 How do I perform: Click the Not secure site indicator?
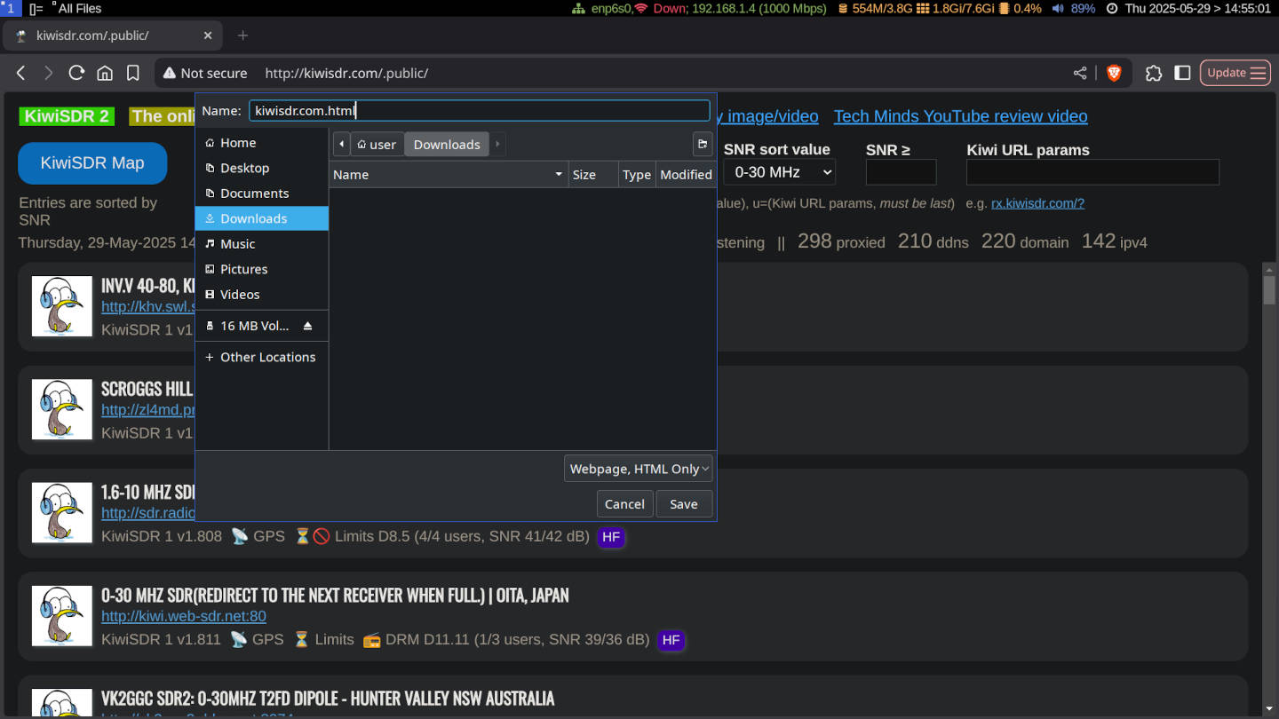(203, 73)
